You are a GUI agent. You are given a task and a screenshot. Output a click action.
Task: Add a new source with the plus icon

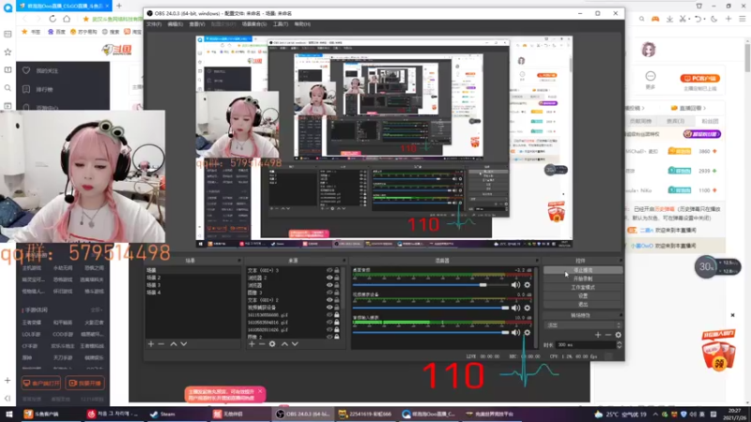[x=252, y=344]
